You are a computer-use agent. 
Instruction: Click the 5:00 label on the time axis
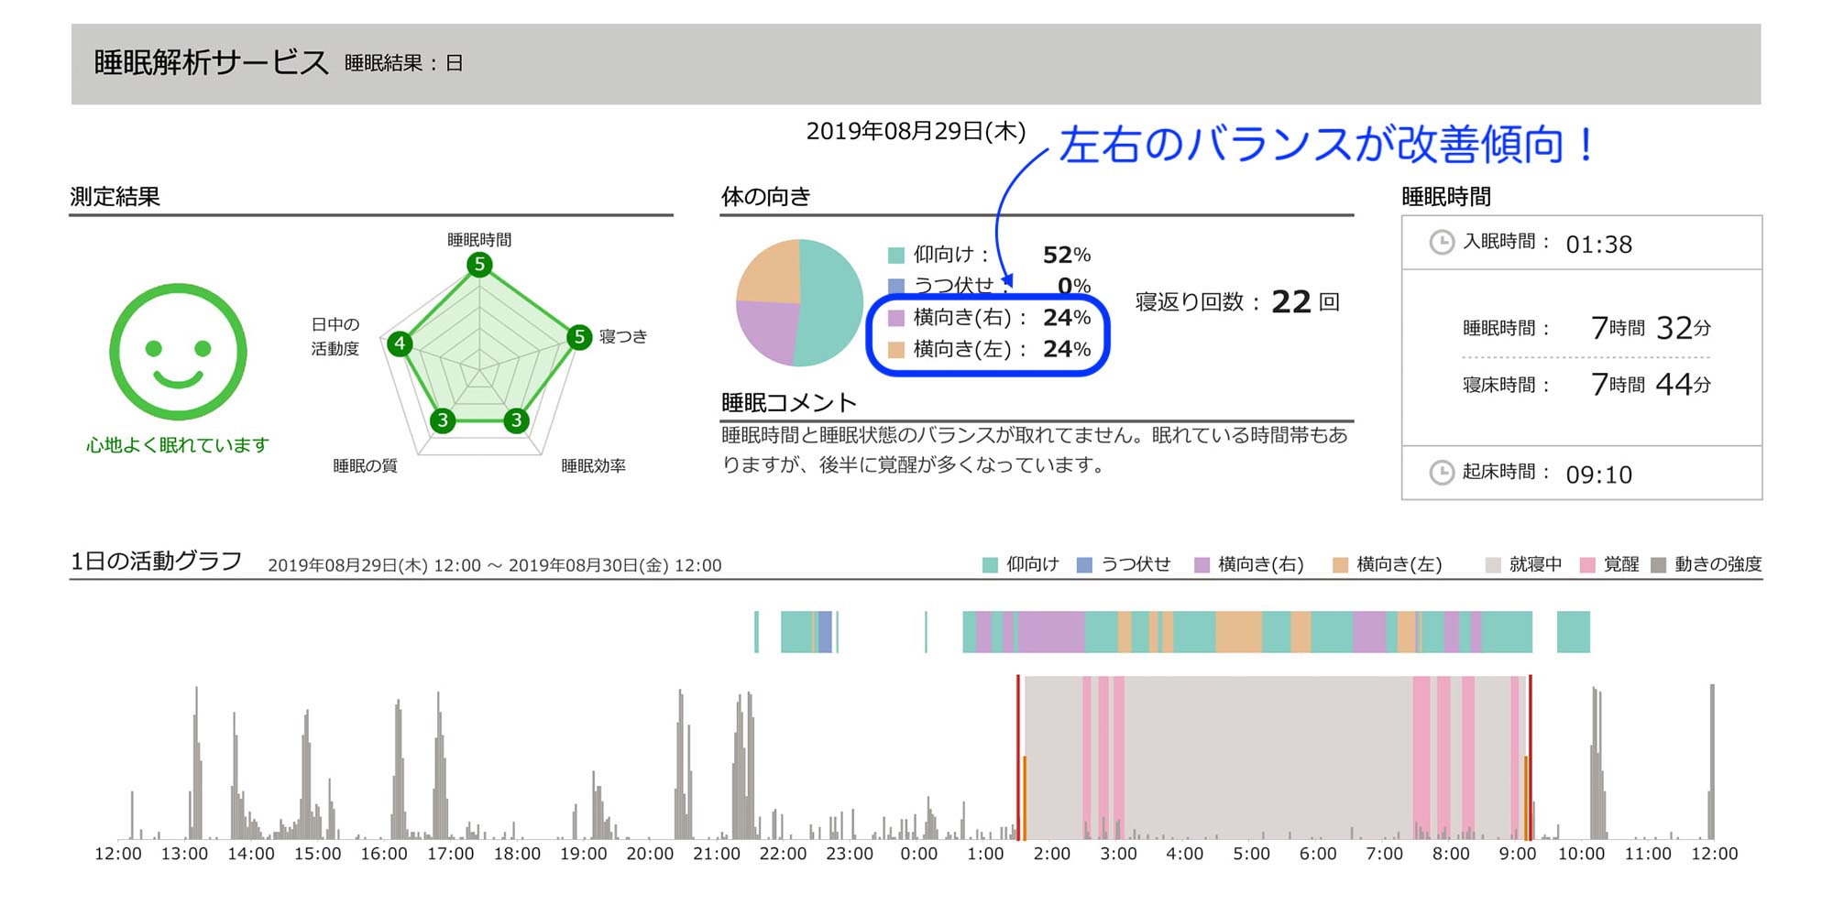[x=1252, y=854]
